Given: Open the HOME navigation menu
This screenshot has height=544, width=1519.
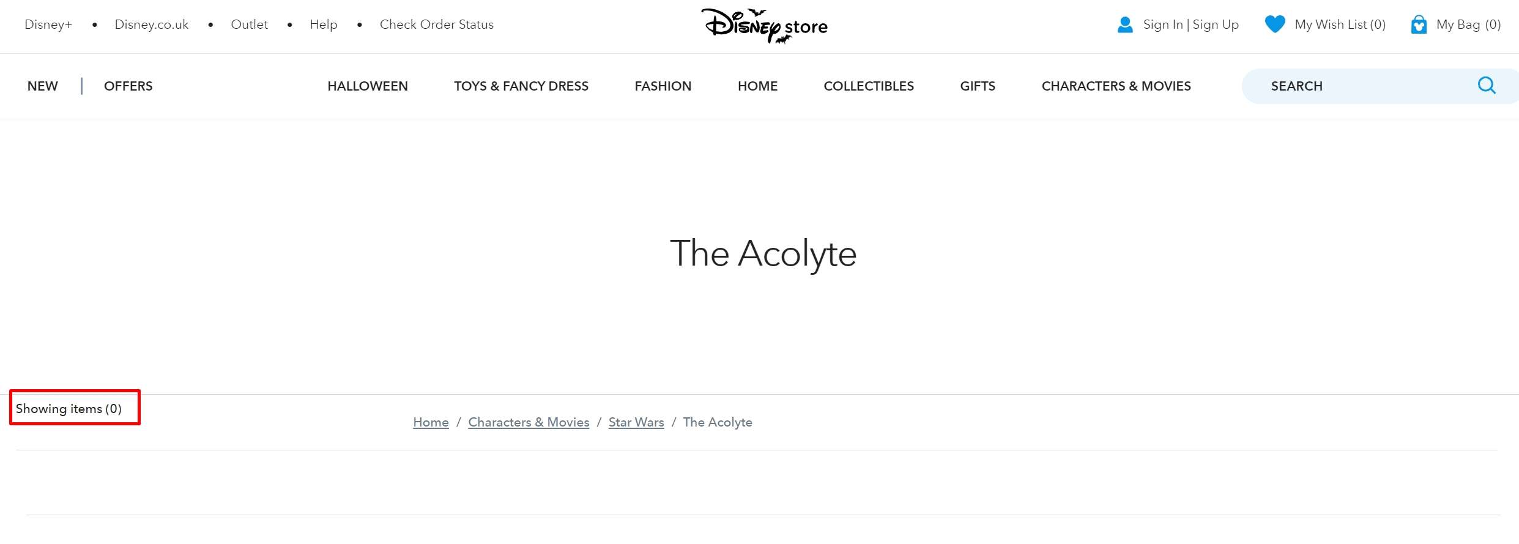Looking at the screenshot, I should [x=757, y=86].
